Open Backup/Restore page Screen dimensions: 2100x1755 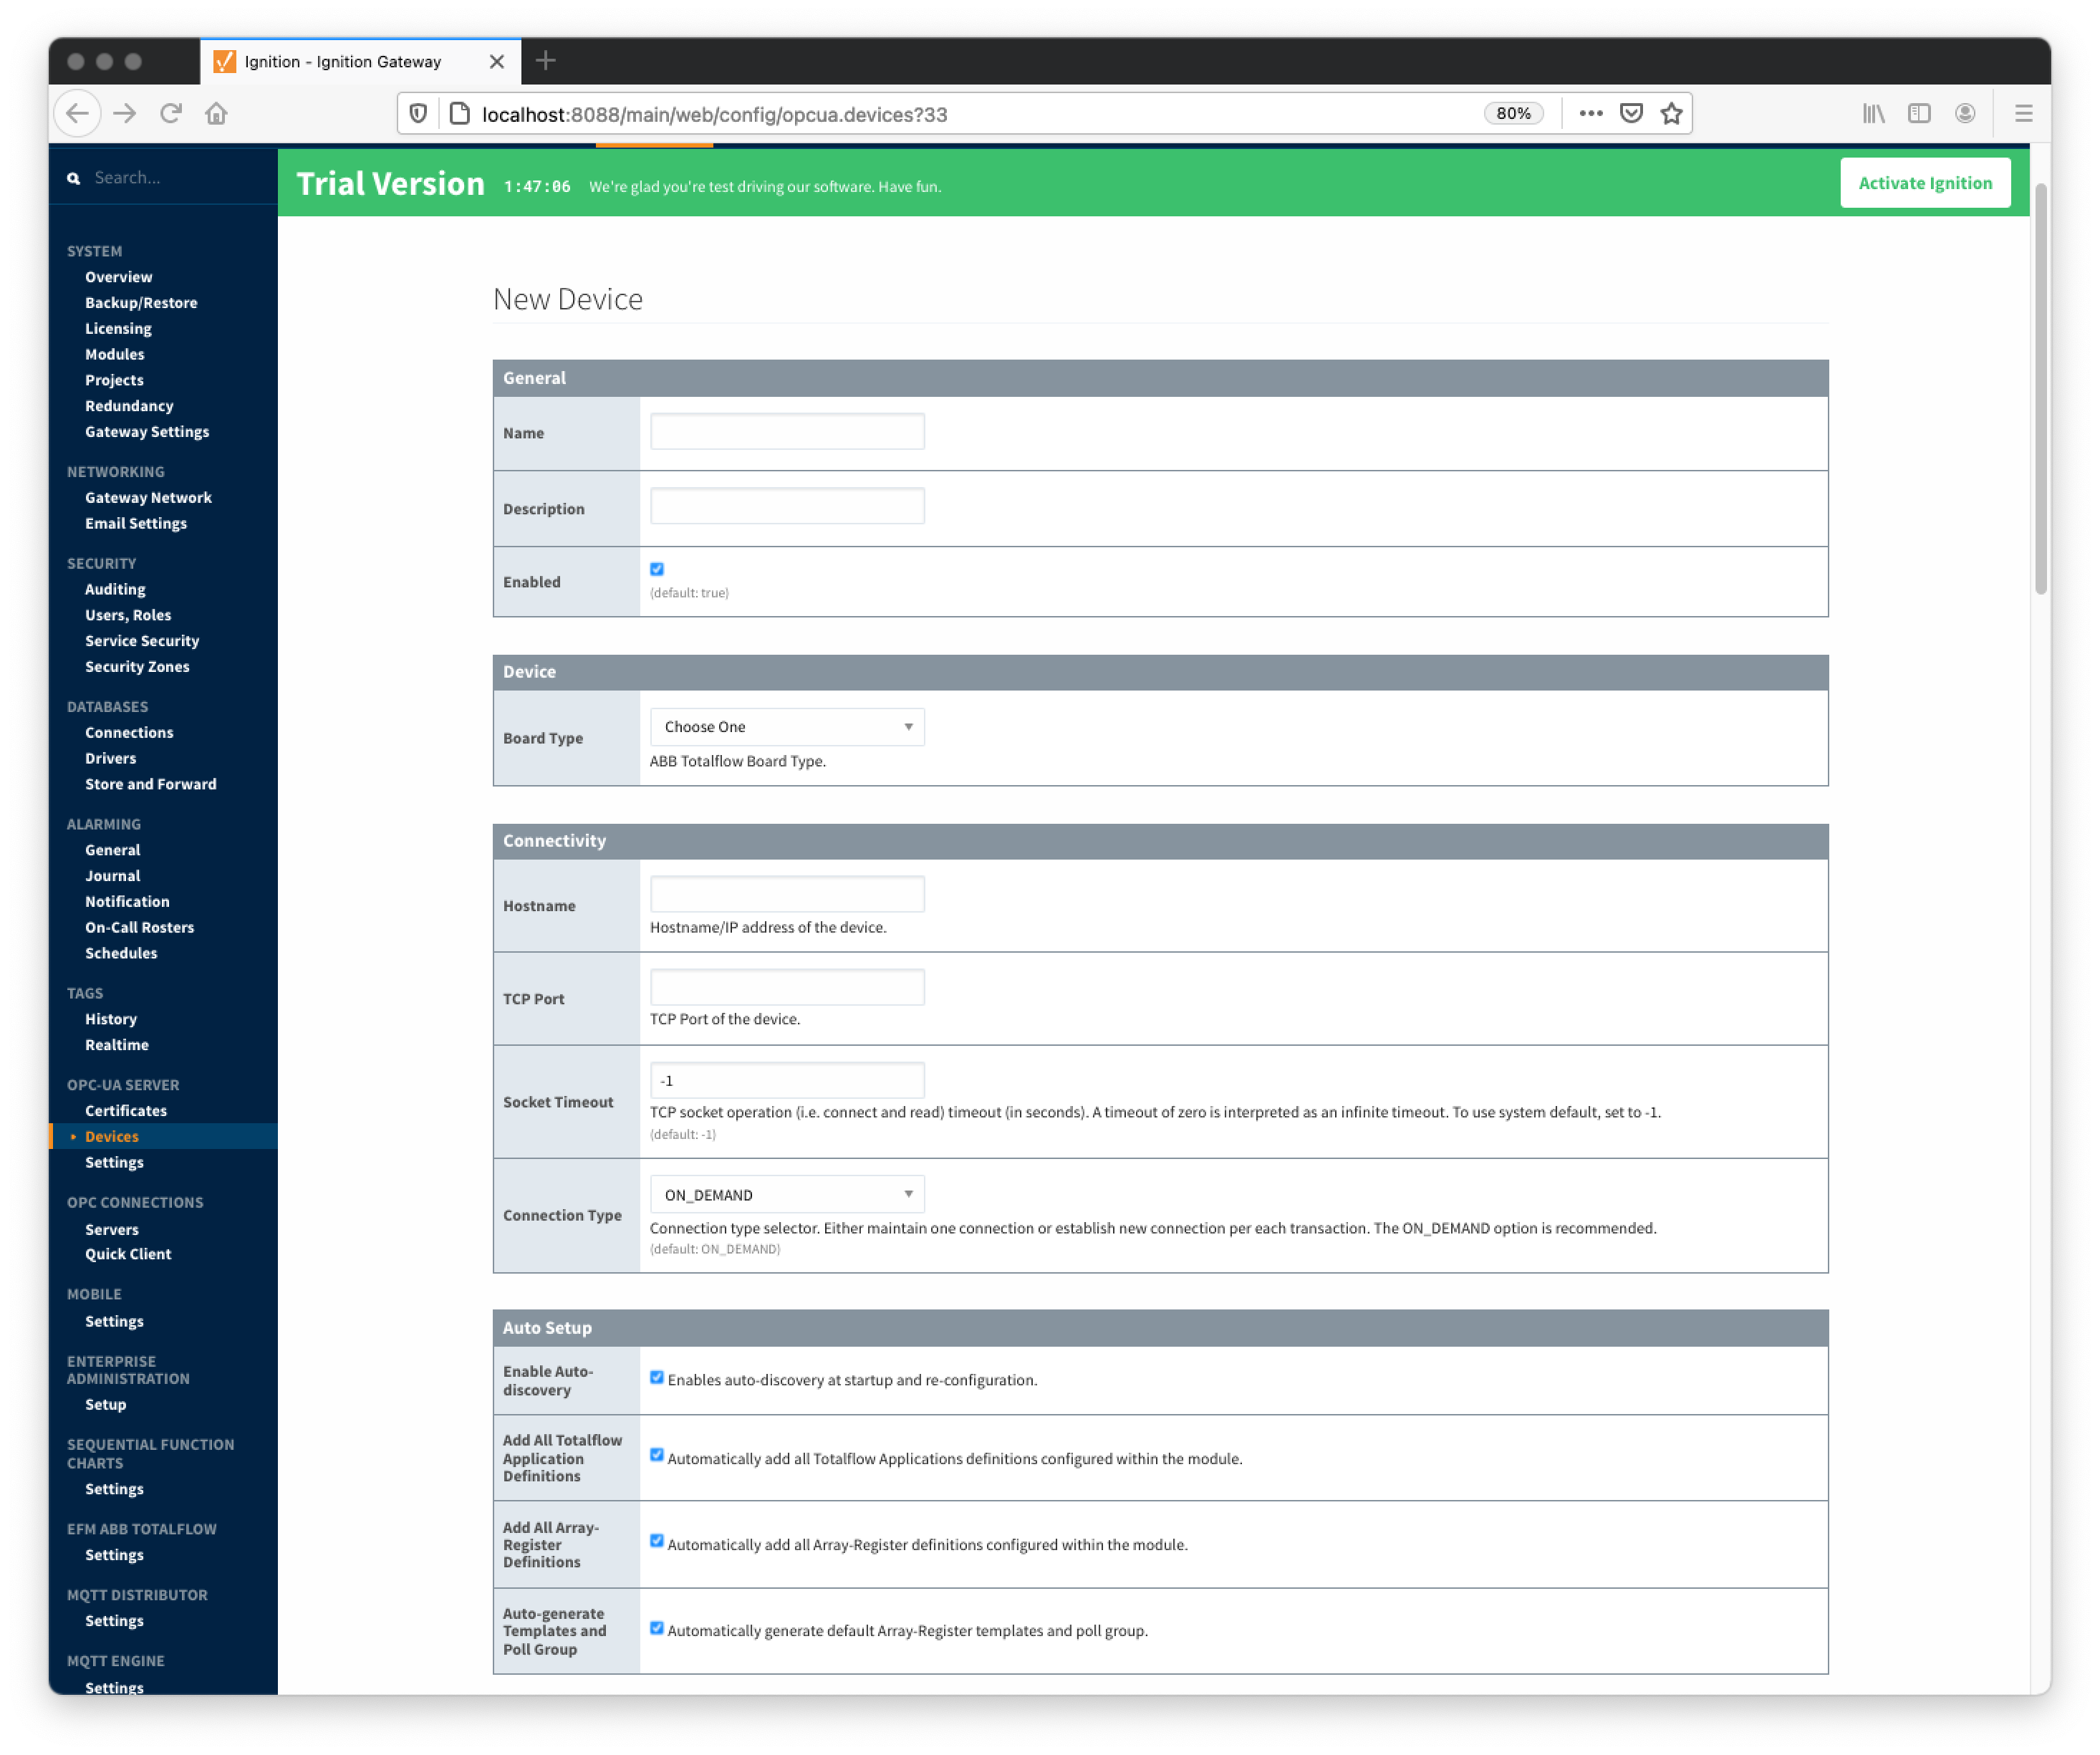click(141, 303)
